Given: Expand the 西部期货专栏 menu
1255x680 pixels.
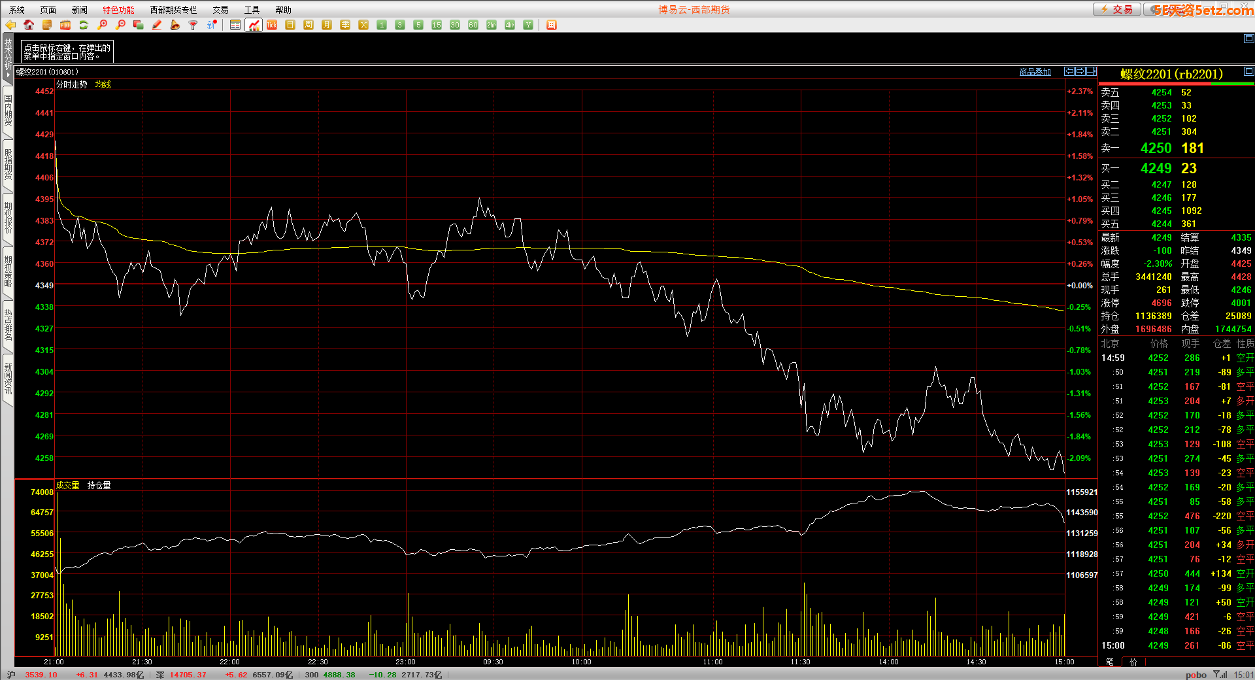Looking at the screenshot, I should click(x=173, y=10).
